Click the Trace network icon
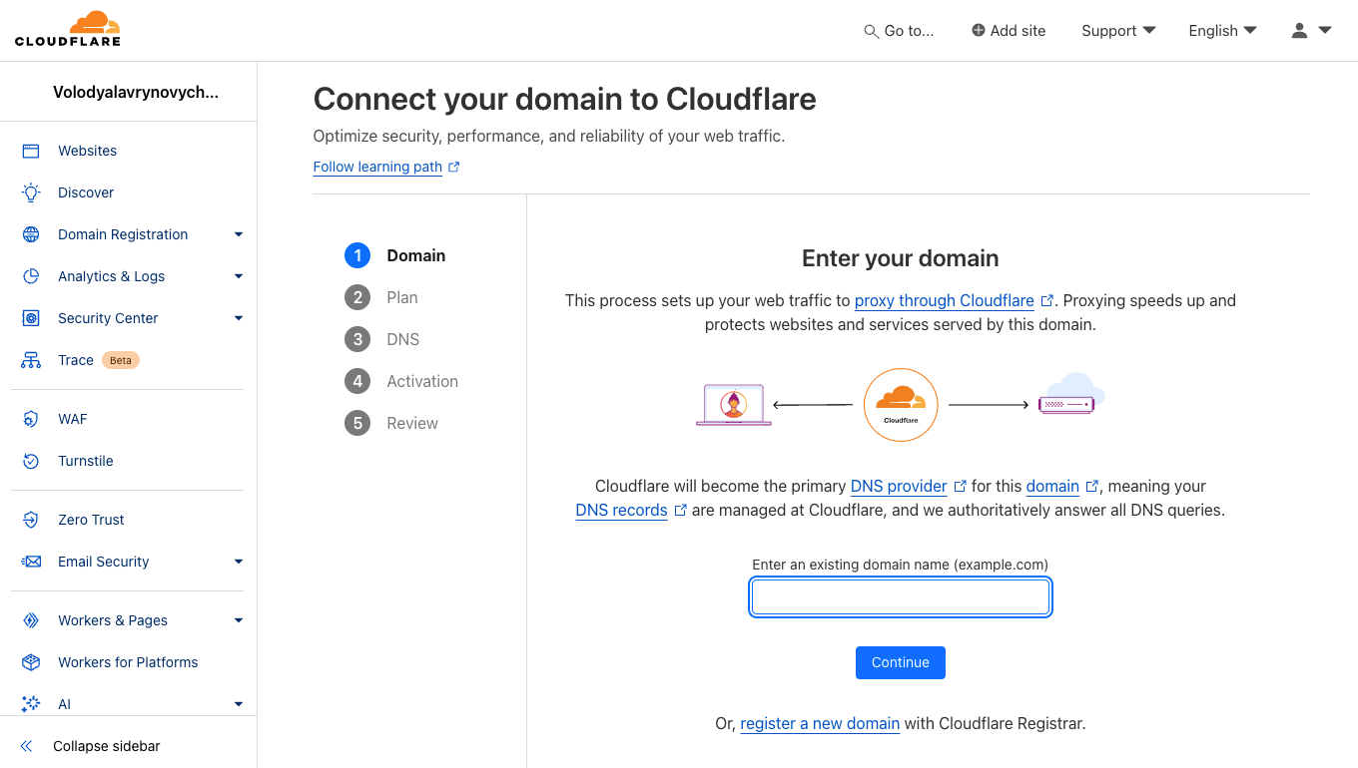1358x768 pixels. tap(31, 360)
